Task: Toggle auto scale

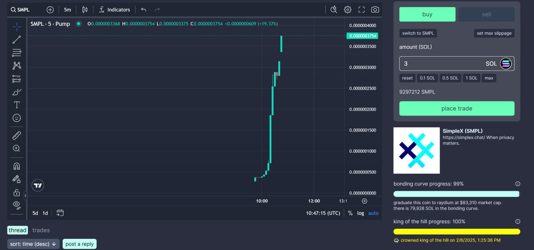Action: [373, 213]
